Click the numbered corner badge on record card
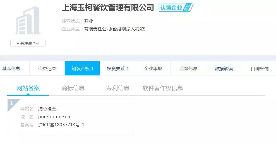Image resolution: width=276 pixels, height=143 pixels. [12, 103]
